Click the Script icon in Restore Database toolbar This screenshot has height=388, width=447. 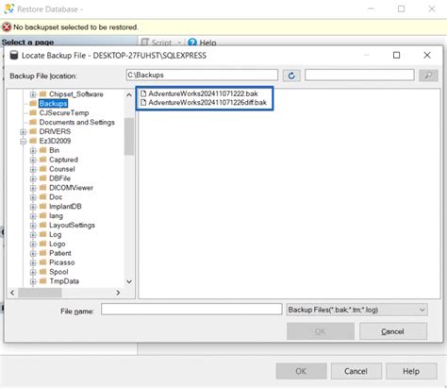coord(144,42)
